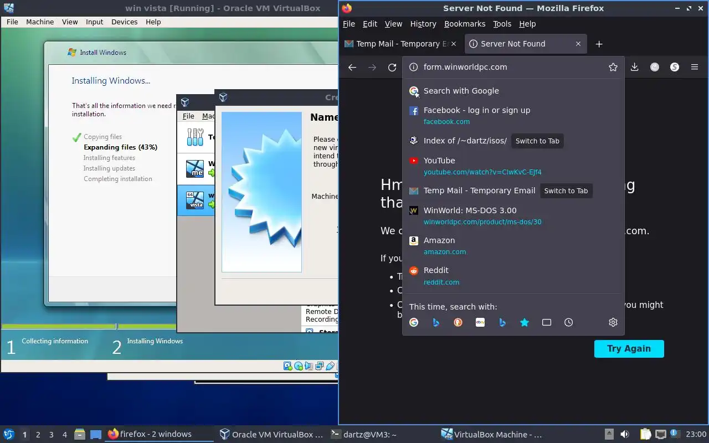This screenshot has width=709, height=443.
Task: Activate Oracle VM VirtualBox taskbar entry
Action: click(x=271, y=434)
